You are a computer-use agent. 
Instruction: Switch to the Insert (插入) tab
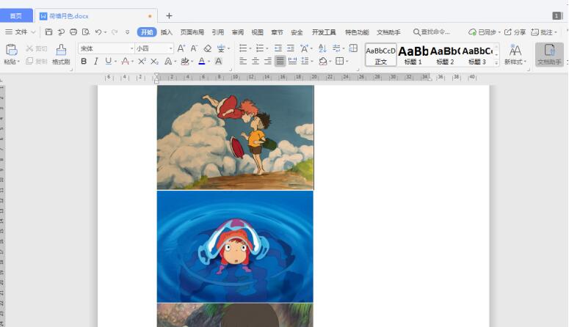pos(166,32)
